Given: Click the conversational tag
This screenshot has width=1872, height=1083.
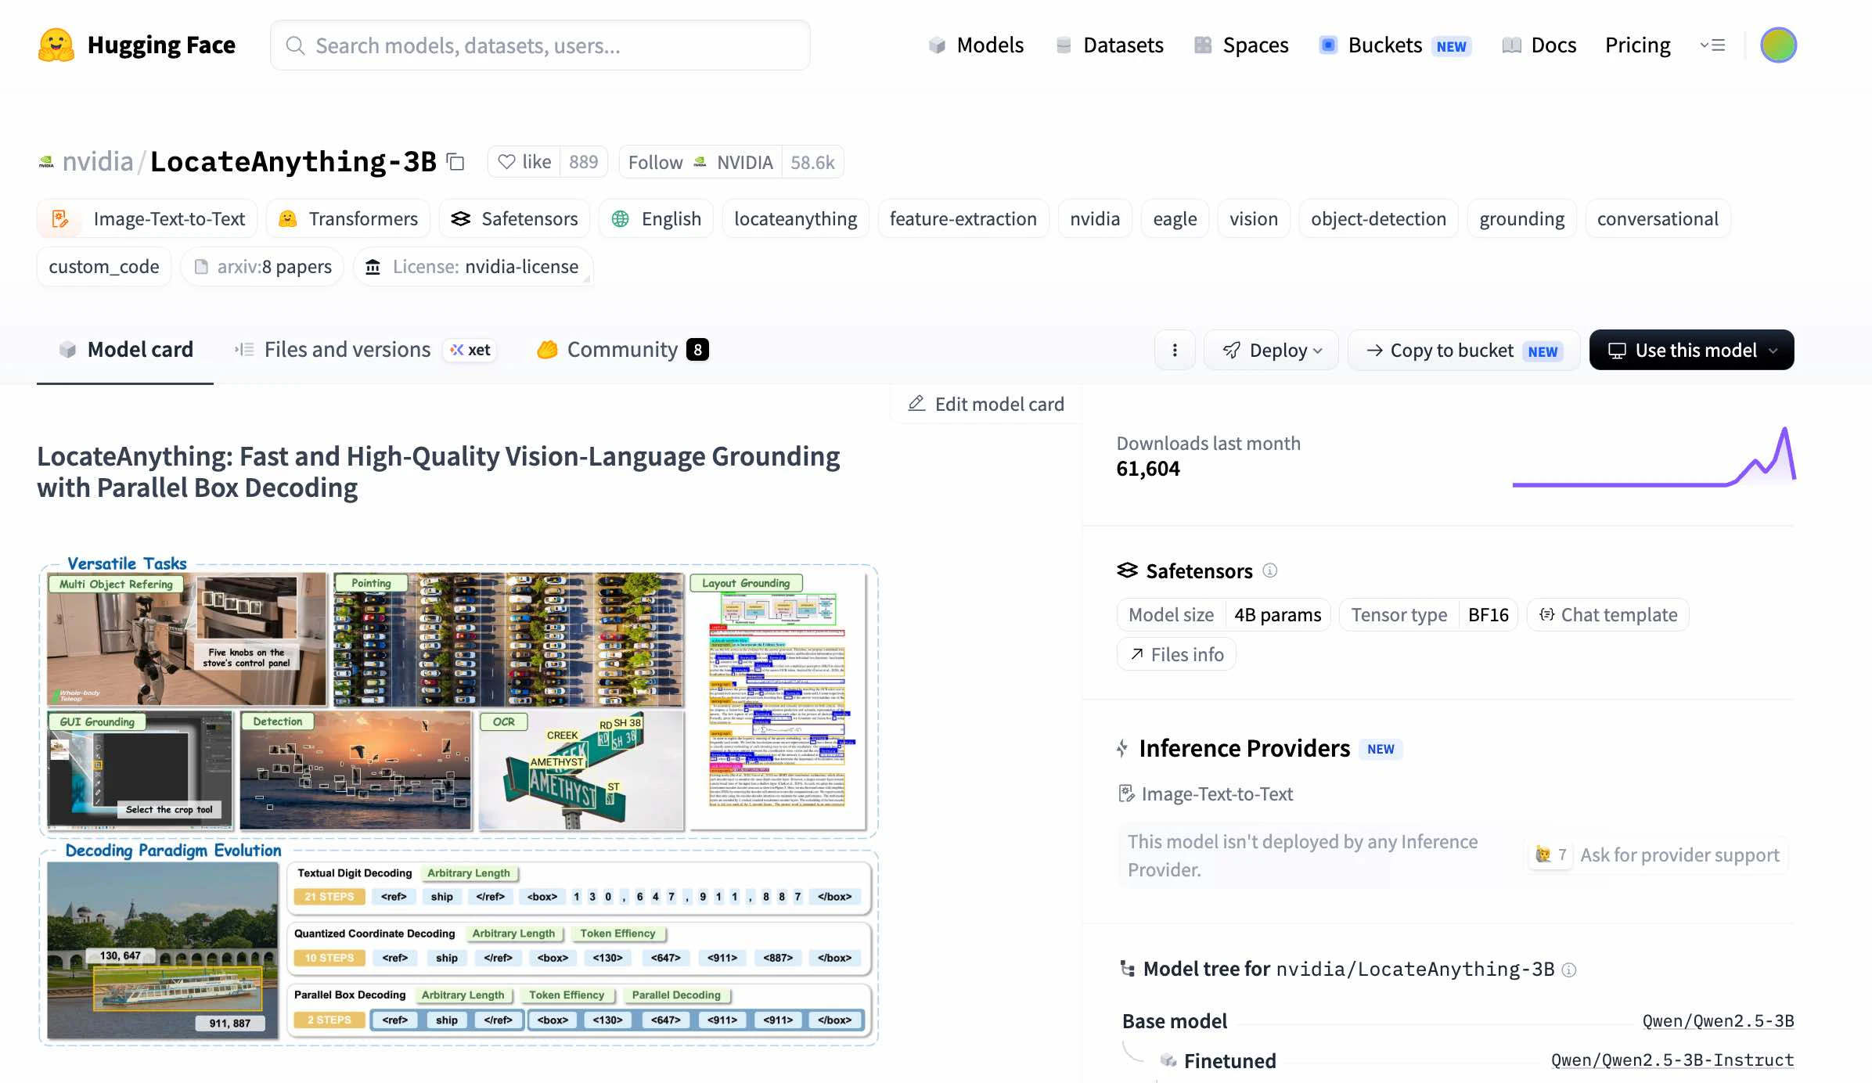Looking at the screenshot, I should pos(1658,219).
